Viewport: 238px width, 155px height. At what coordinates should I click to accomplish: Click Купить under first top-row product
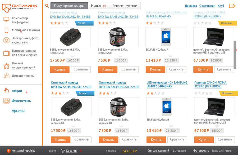coord(59,69)
